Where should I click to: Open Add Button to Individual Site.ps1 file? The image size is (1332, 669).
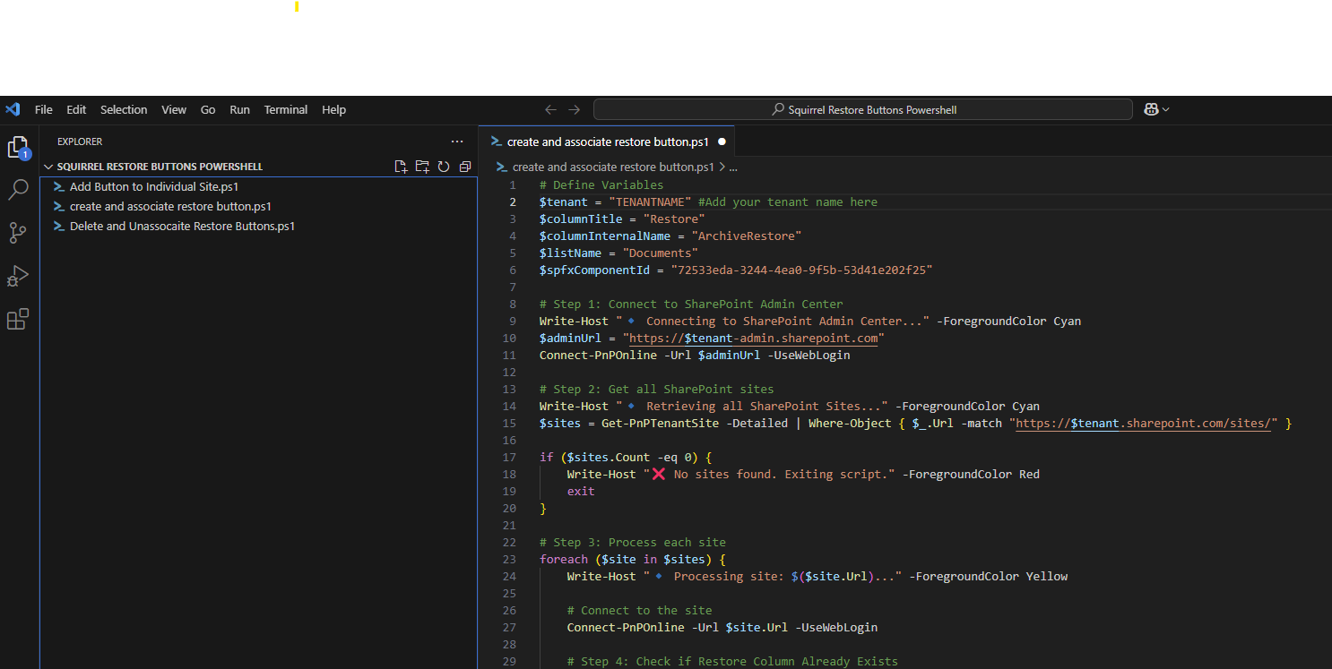tap(154, 187)
